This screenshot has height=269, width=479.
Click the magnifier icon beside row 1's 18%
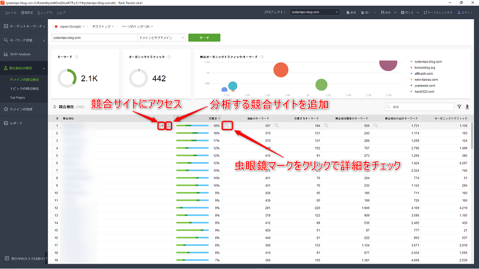[227, 126]
